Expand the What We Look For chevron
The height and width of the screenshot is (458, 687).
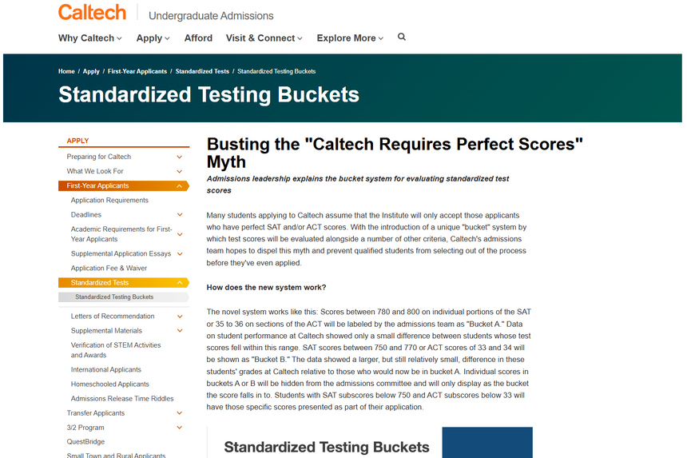180,172
